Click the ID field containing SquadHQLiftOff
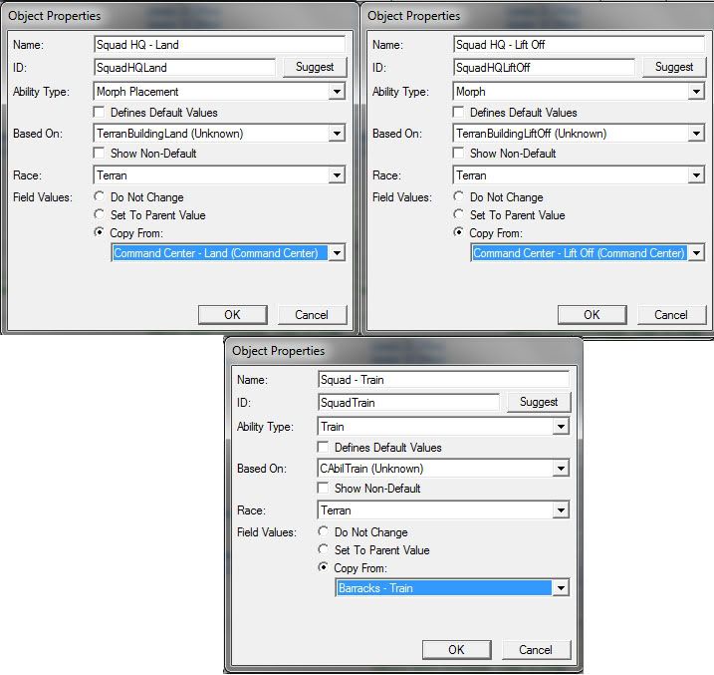 pos(544,68)
